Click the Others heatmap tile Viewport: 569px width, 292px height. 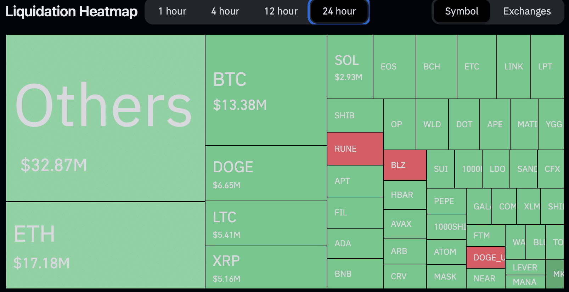pos(105,118)
